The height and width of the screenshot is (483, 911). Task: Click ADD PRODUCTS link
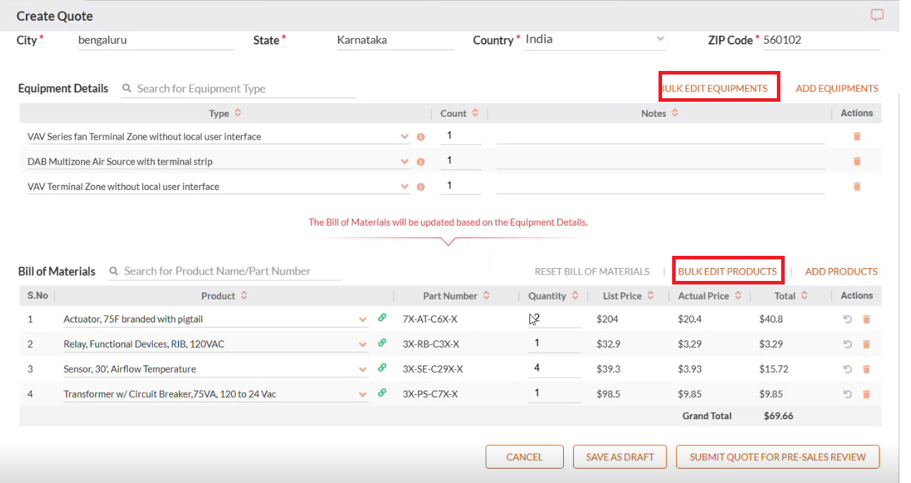point(841,272)
